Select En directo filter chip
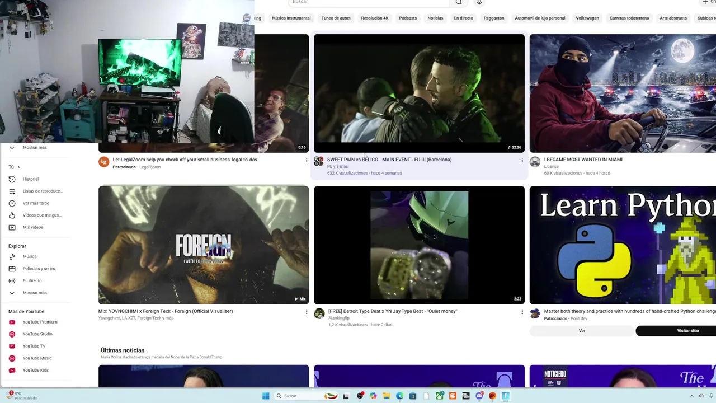Screen dimensions: 716x403 [463, 18]
